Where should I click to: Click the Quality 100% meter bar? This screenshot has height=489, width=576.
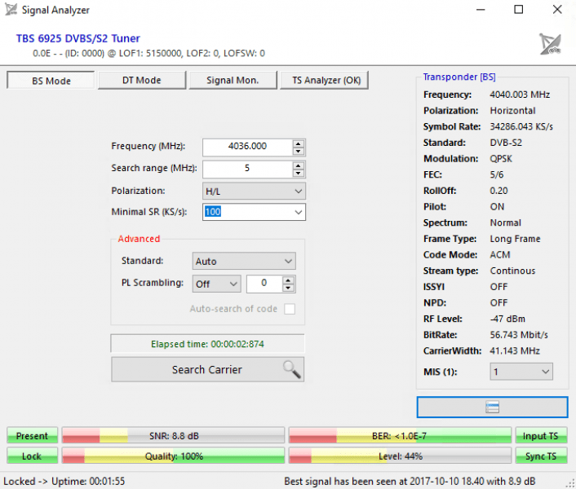173,456
